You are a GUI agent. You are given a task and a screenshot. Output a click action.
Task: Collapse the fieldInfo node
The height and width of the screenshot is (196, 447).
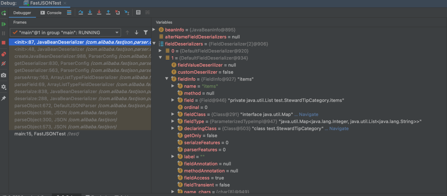click(x=167, y=79)
